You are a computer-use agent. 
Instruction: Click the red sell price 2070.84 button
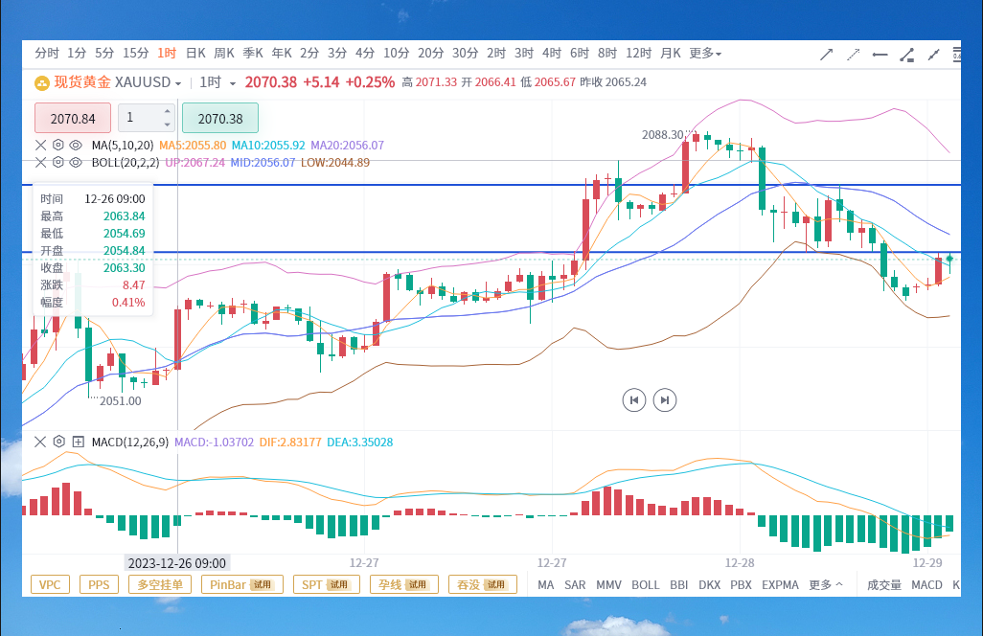click(73, 118)
